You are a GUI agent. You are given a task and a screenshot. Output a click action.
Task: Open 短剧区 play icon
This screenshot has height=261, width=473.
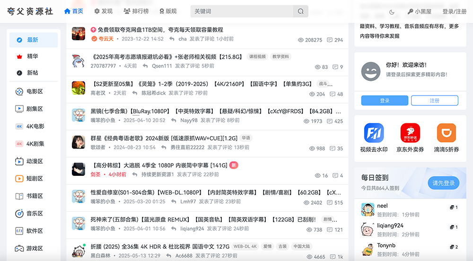tap(19, 178)
